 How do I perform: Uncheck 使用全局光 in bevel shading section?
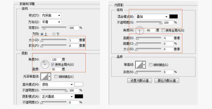click(x=53, y=64)
